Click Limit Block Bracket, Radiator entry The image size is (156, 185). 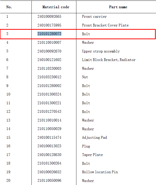point(109,60)
